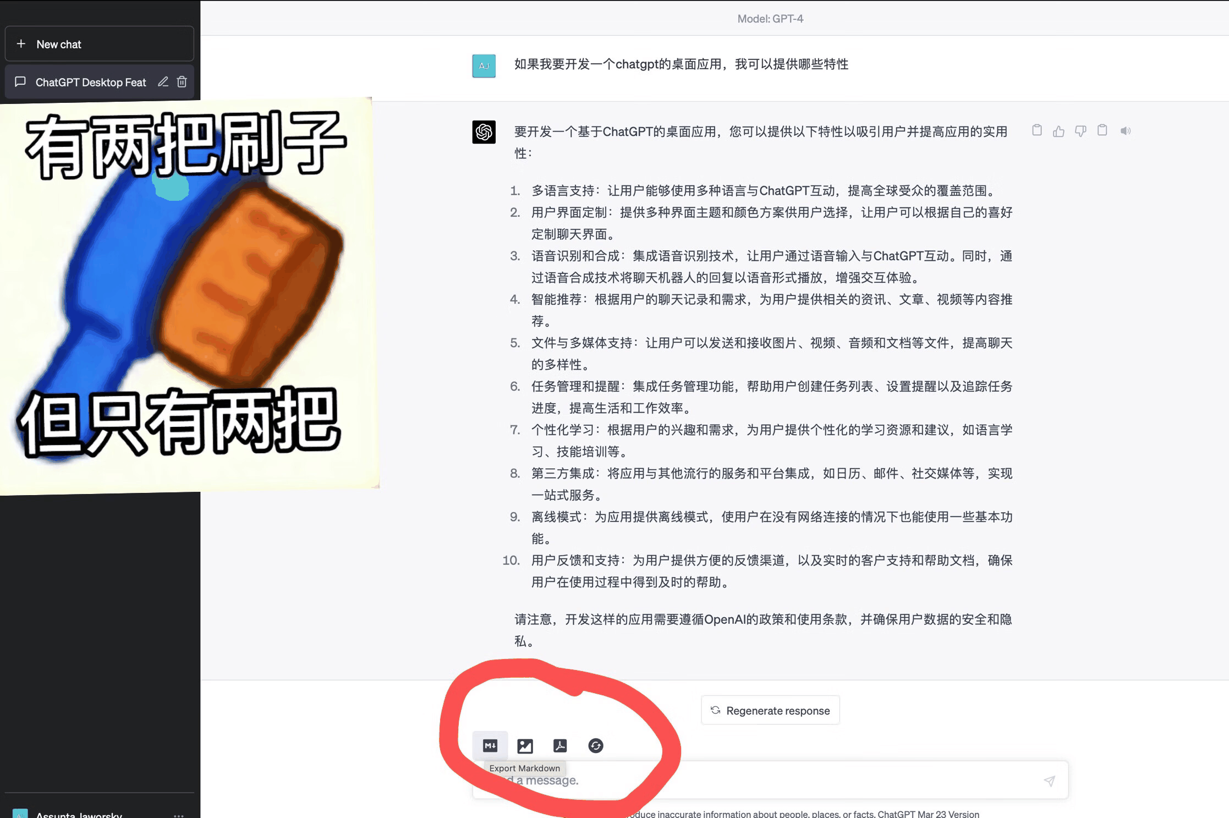The image size is (1229, 818).
Task: Give the response a thumbs down
Action: [x=1080, y=131]
